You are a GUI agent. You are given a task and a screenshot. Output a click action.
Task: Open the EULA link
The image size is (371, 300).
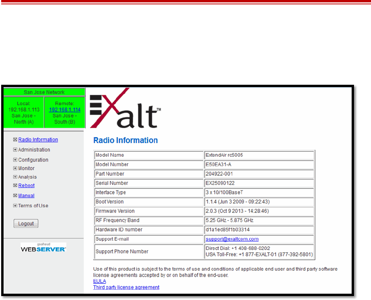click(x=100, y=281)
